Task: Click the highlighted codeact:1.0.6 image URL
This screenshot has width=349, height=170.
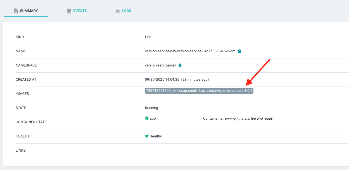Action: (x=199, y=91)
